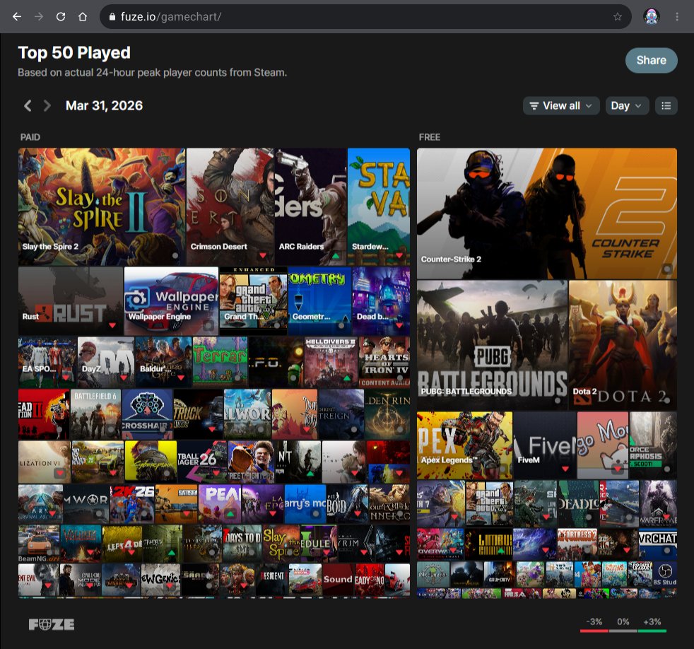The image size is (694, 649).
Task: Click the Mar 31, 2026 date label
Action: pos(104,106)
